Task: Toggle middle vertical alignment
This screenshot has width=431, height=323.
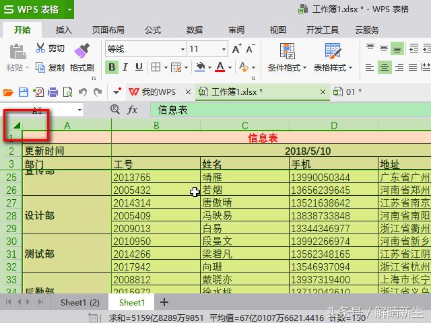Action: click(383, 48)
